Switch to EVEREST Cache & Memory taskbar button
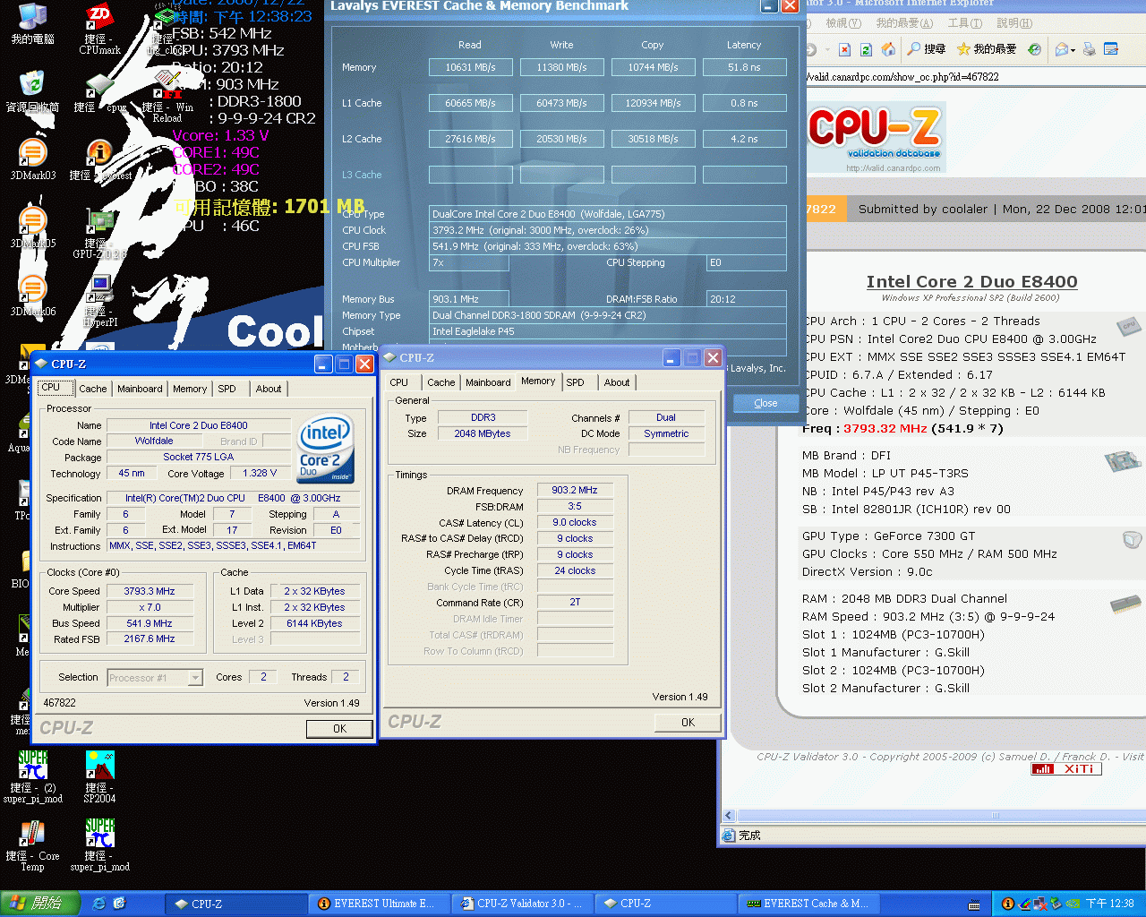This screenshot has height=917, width=1146. (807, 904)
